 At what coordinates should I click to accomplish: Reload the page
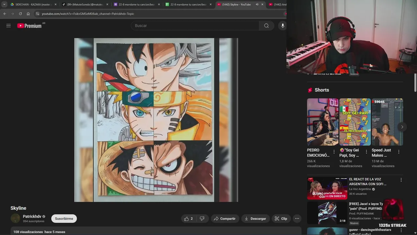[x=20, y=14]
